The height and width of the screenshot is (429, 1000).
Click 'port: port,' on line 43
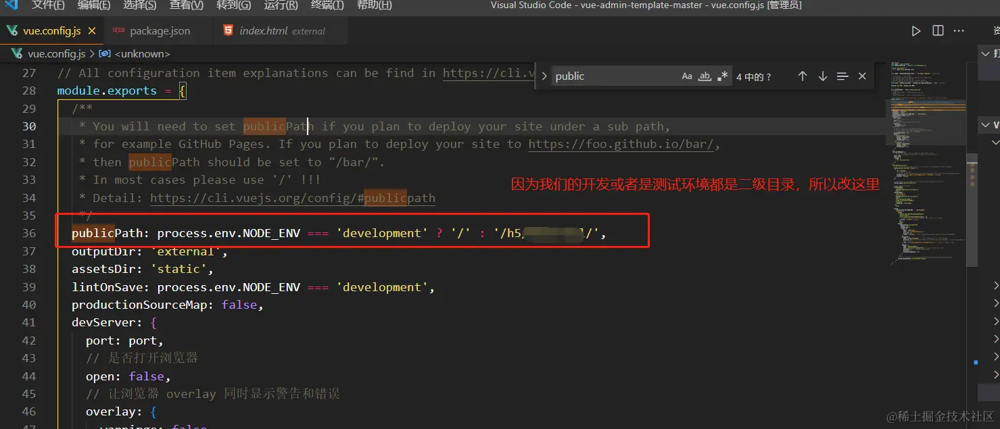125,340
